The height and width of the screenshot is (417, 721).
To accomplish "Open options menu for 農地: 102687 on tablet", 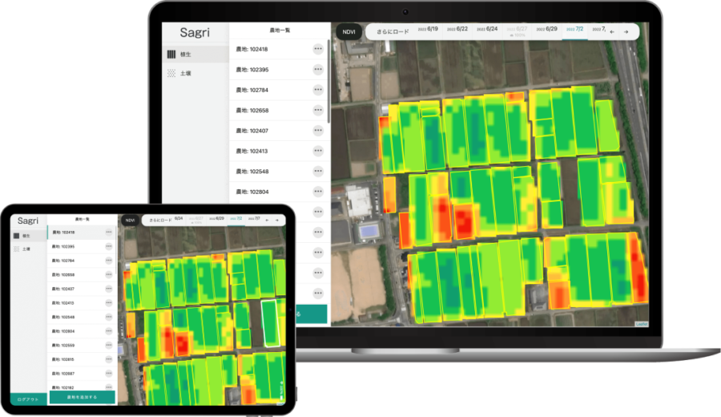I will 109,373.
